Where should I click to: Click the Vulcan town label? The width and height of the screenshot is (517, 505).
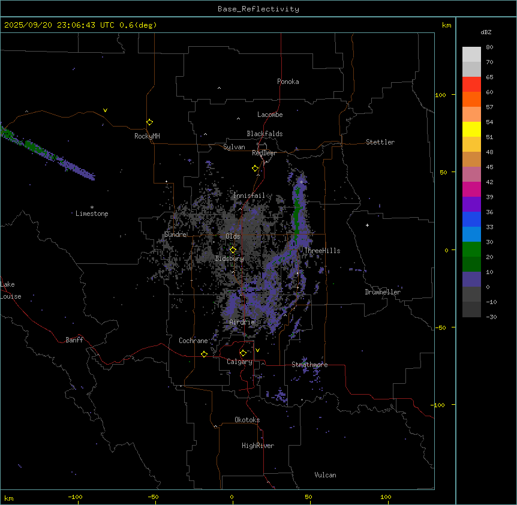click(x=325, y=475)
